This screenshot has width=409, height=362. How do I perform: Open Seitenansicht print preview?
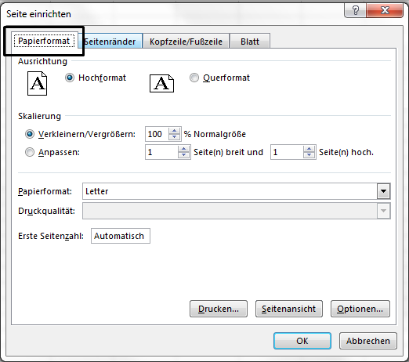(x=289, y=309)
